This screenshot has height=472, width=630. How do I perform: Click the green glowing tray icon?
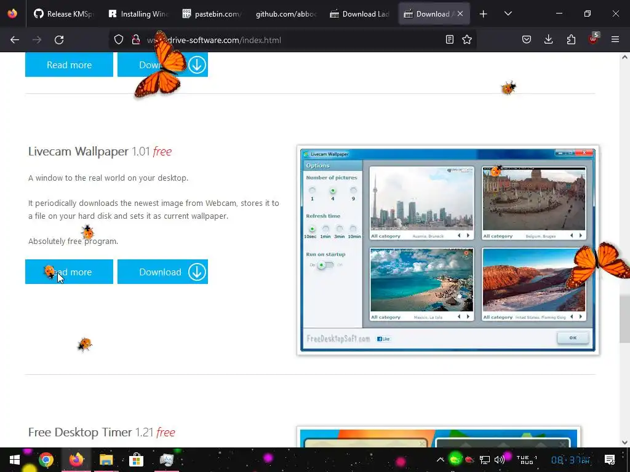(x=455, y=459)
